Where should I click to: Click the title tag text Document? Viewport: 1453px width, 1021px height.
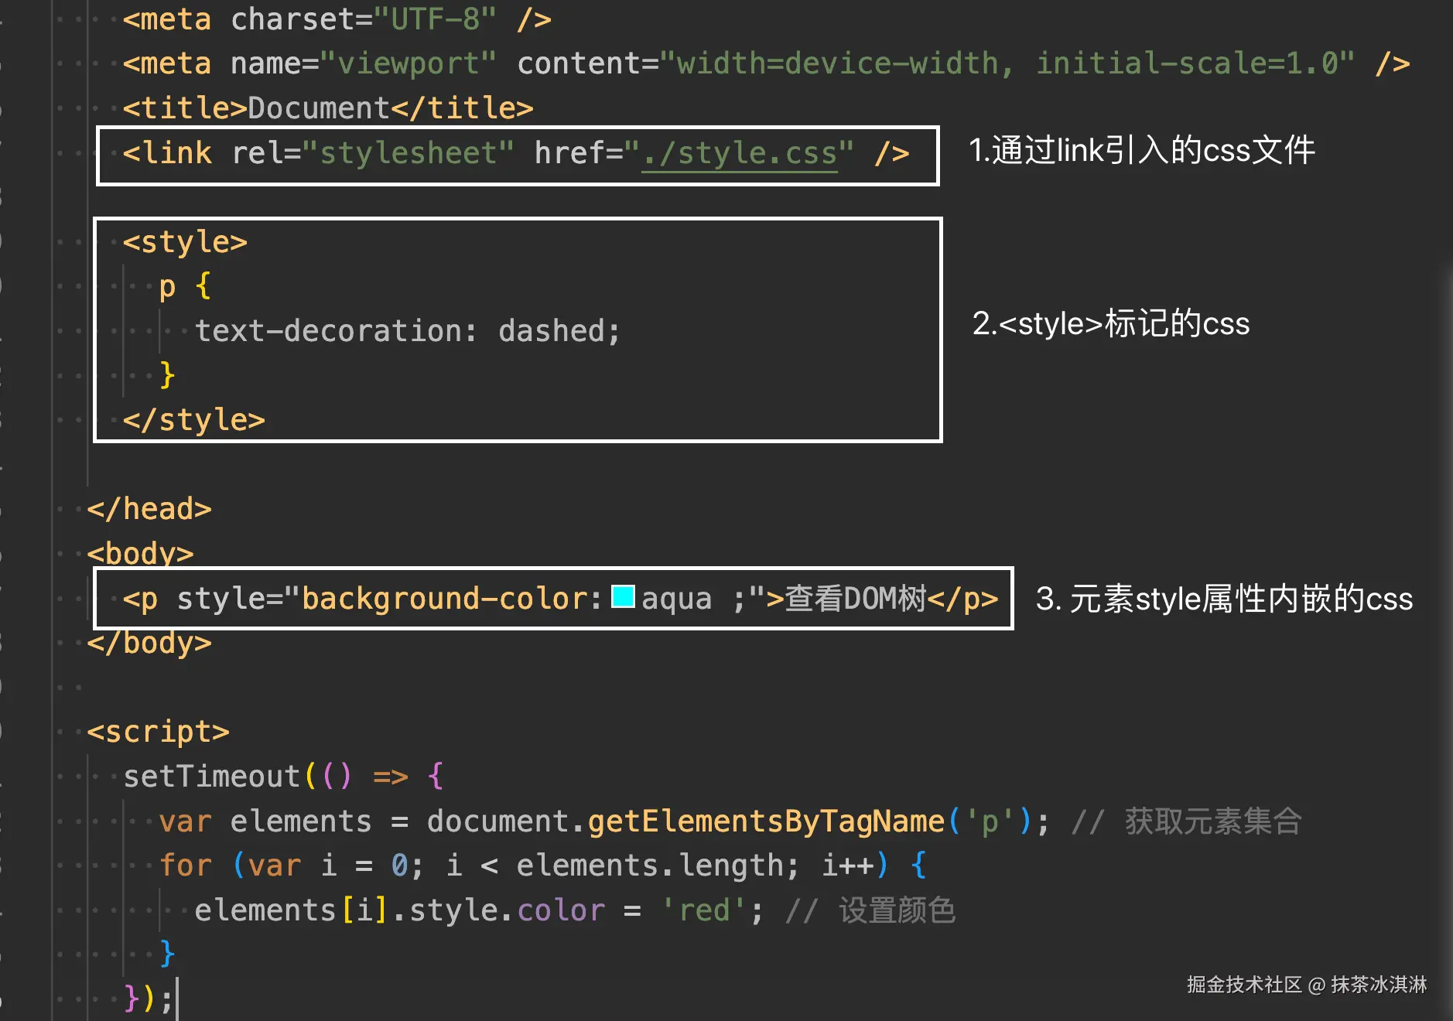coord(319,108)
